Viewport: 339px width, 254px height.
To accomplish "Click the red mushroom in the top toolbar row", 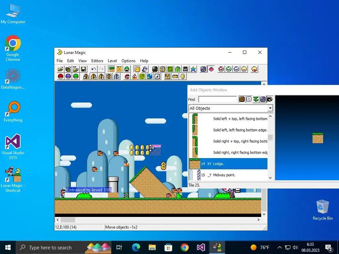I will coord(221,69).
